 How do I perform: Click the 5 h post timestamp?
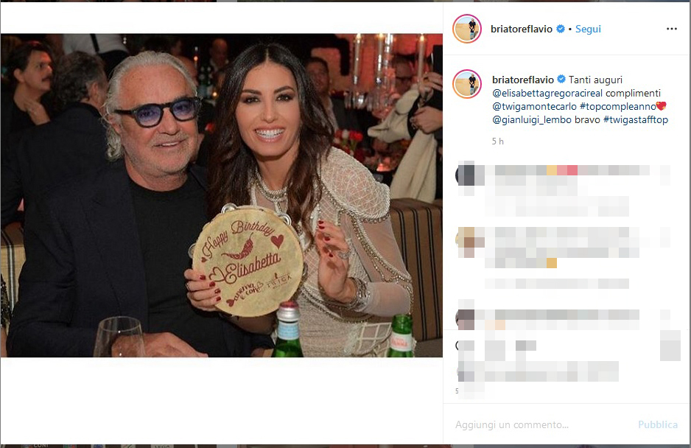click(x=497, y=141)
